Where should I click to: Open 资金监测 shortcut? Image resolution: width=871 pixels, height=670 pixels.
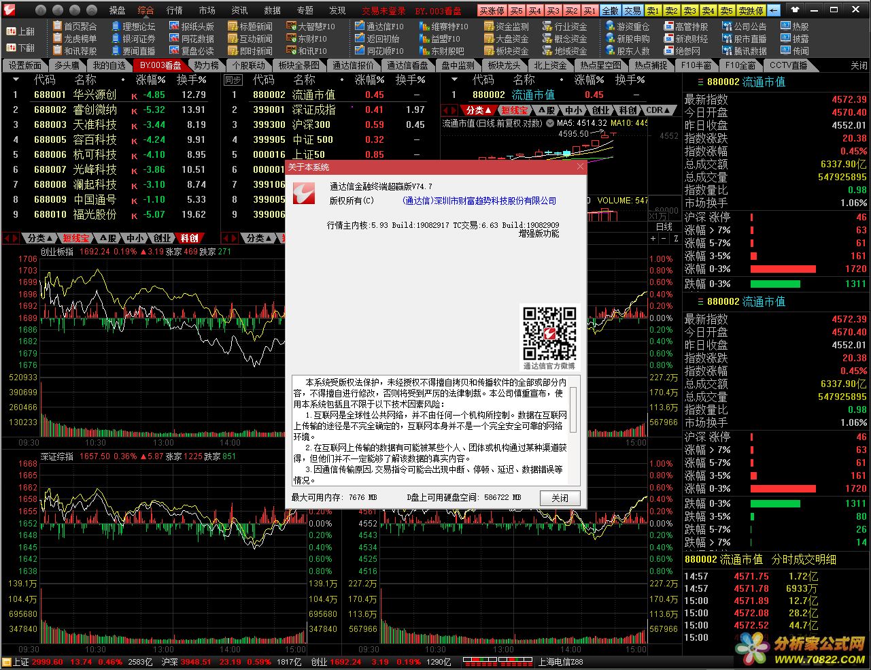pyautogui.click(x=507, y=27)
